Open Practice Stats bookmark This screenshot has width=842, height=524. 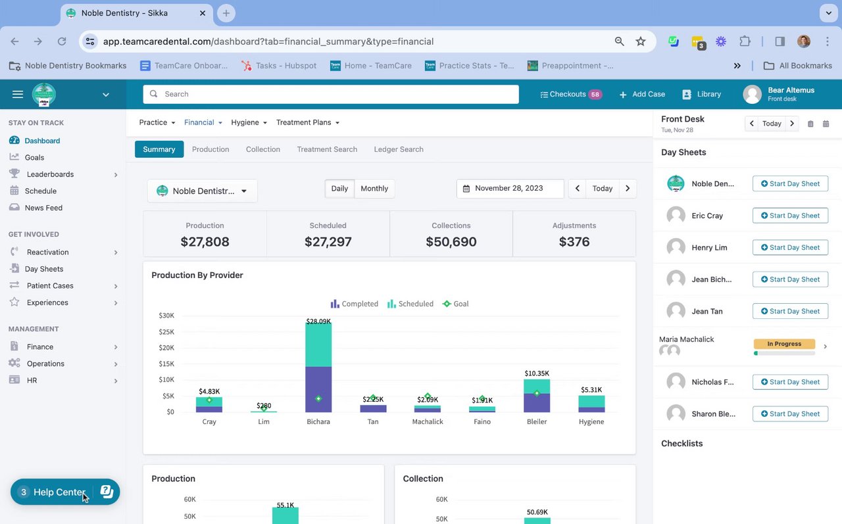click(x=470, y=66)
